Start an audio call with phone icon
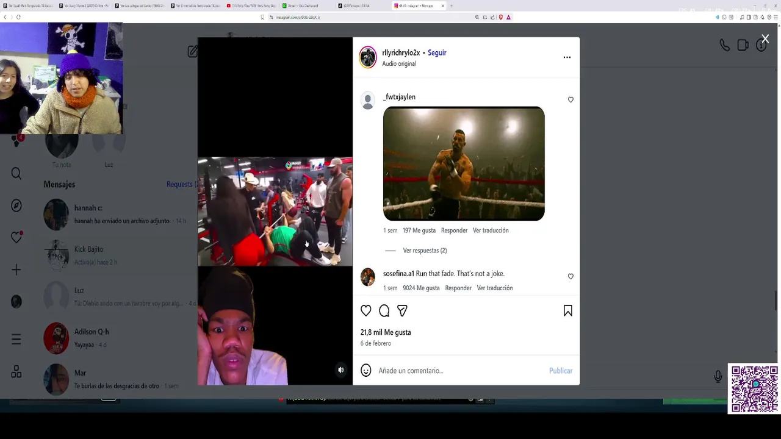 (724, 45)
